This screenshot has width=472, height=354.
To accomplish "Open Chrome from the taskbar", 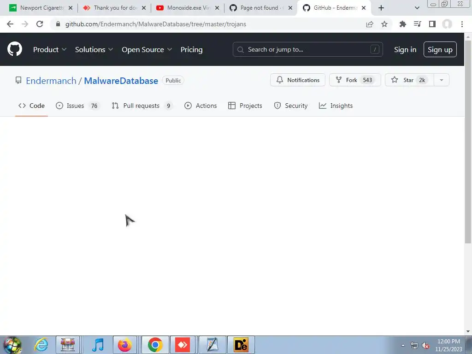I will (155, 345).
